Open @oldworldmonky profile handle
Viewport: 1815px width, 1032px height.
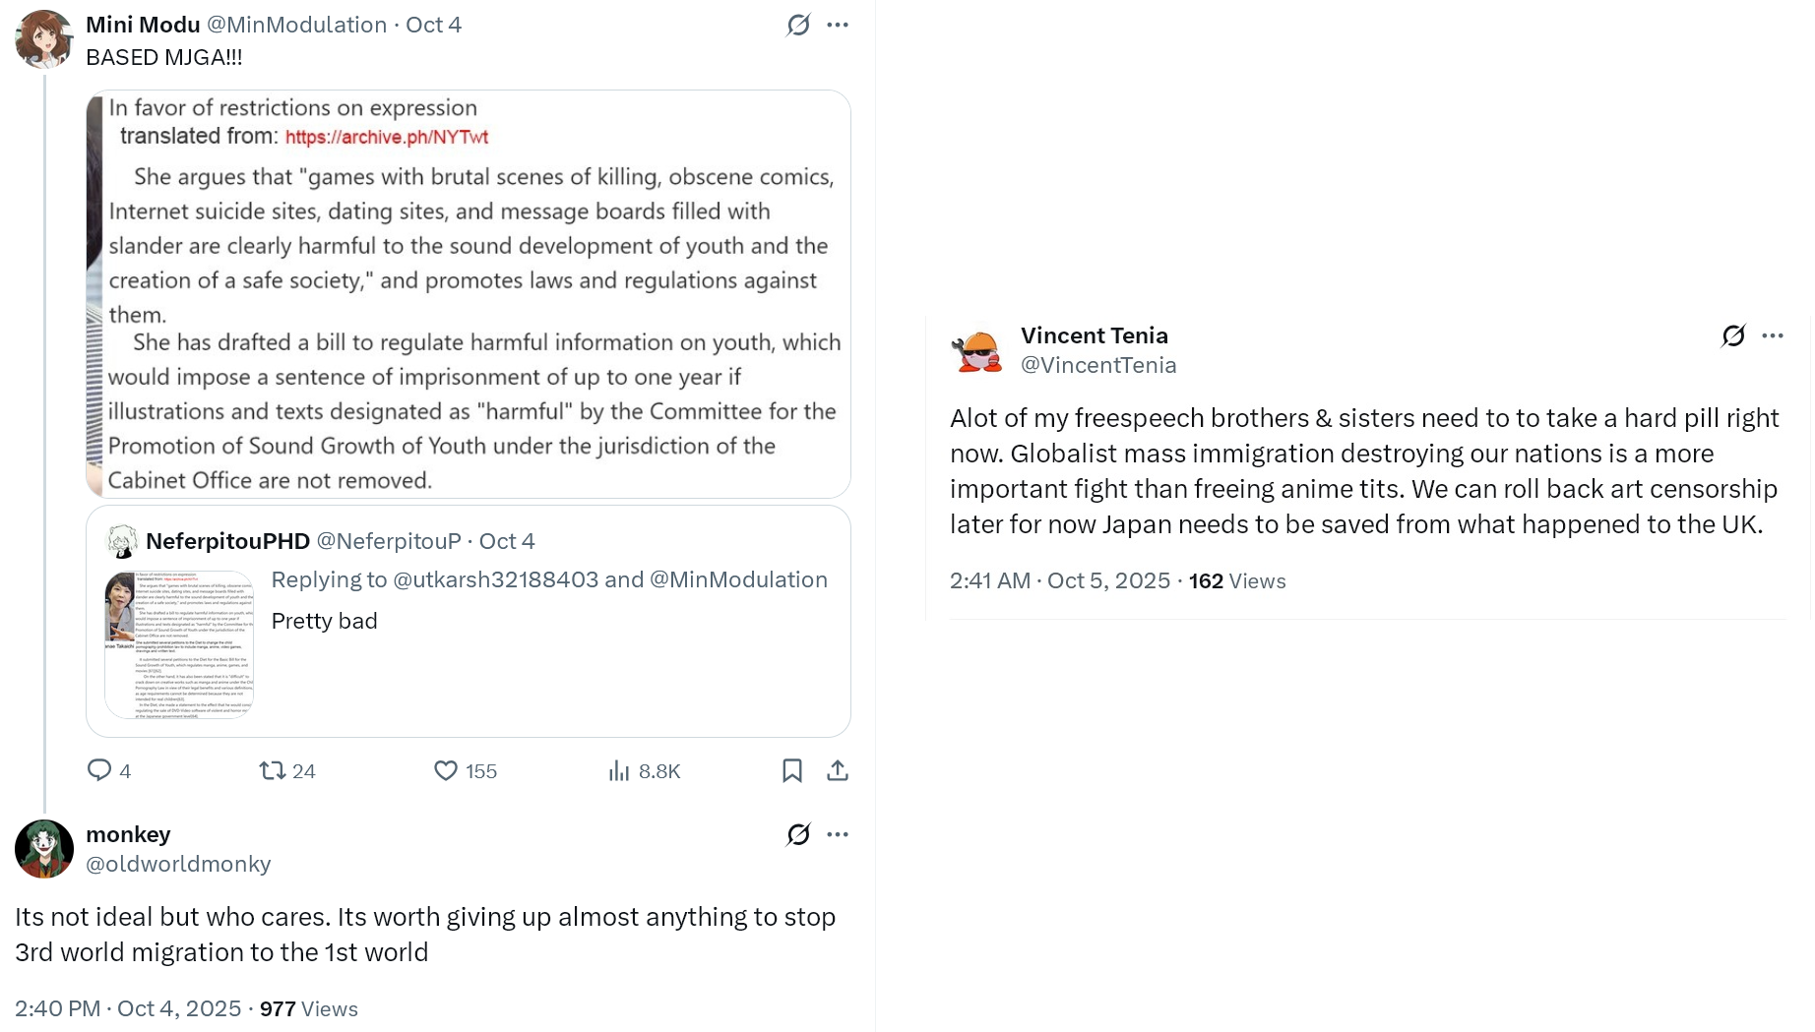(178, 864)
